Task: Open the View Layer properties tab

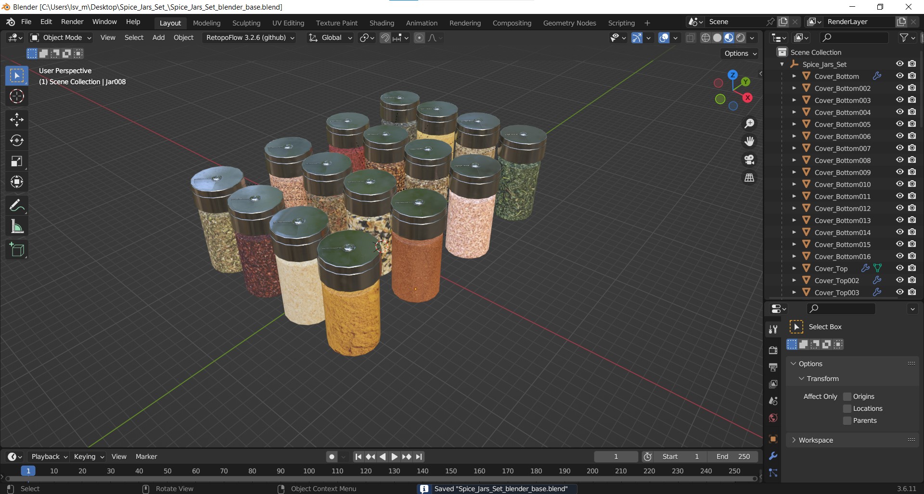Action: click(x=773, y=384)
